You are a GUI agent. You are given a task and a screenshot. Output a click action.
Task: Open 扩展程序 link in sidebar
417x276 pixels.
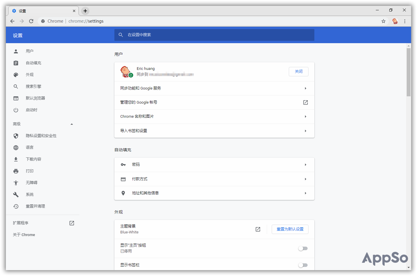[21, 223]
